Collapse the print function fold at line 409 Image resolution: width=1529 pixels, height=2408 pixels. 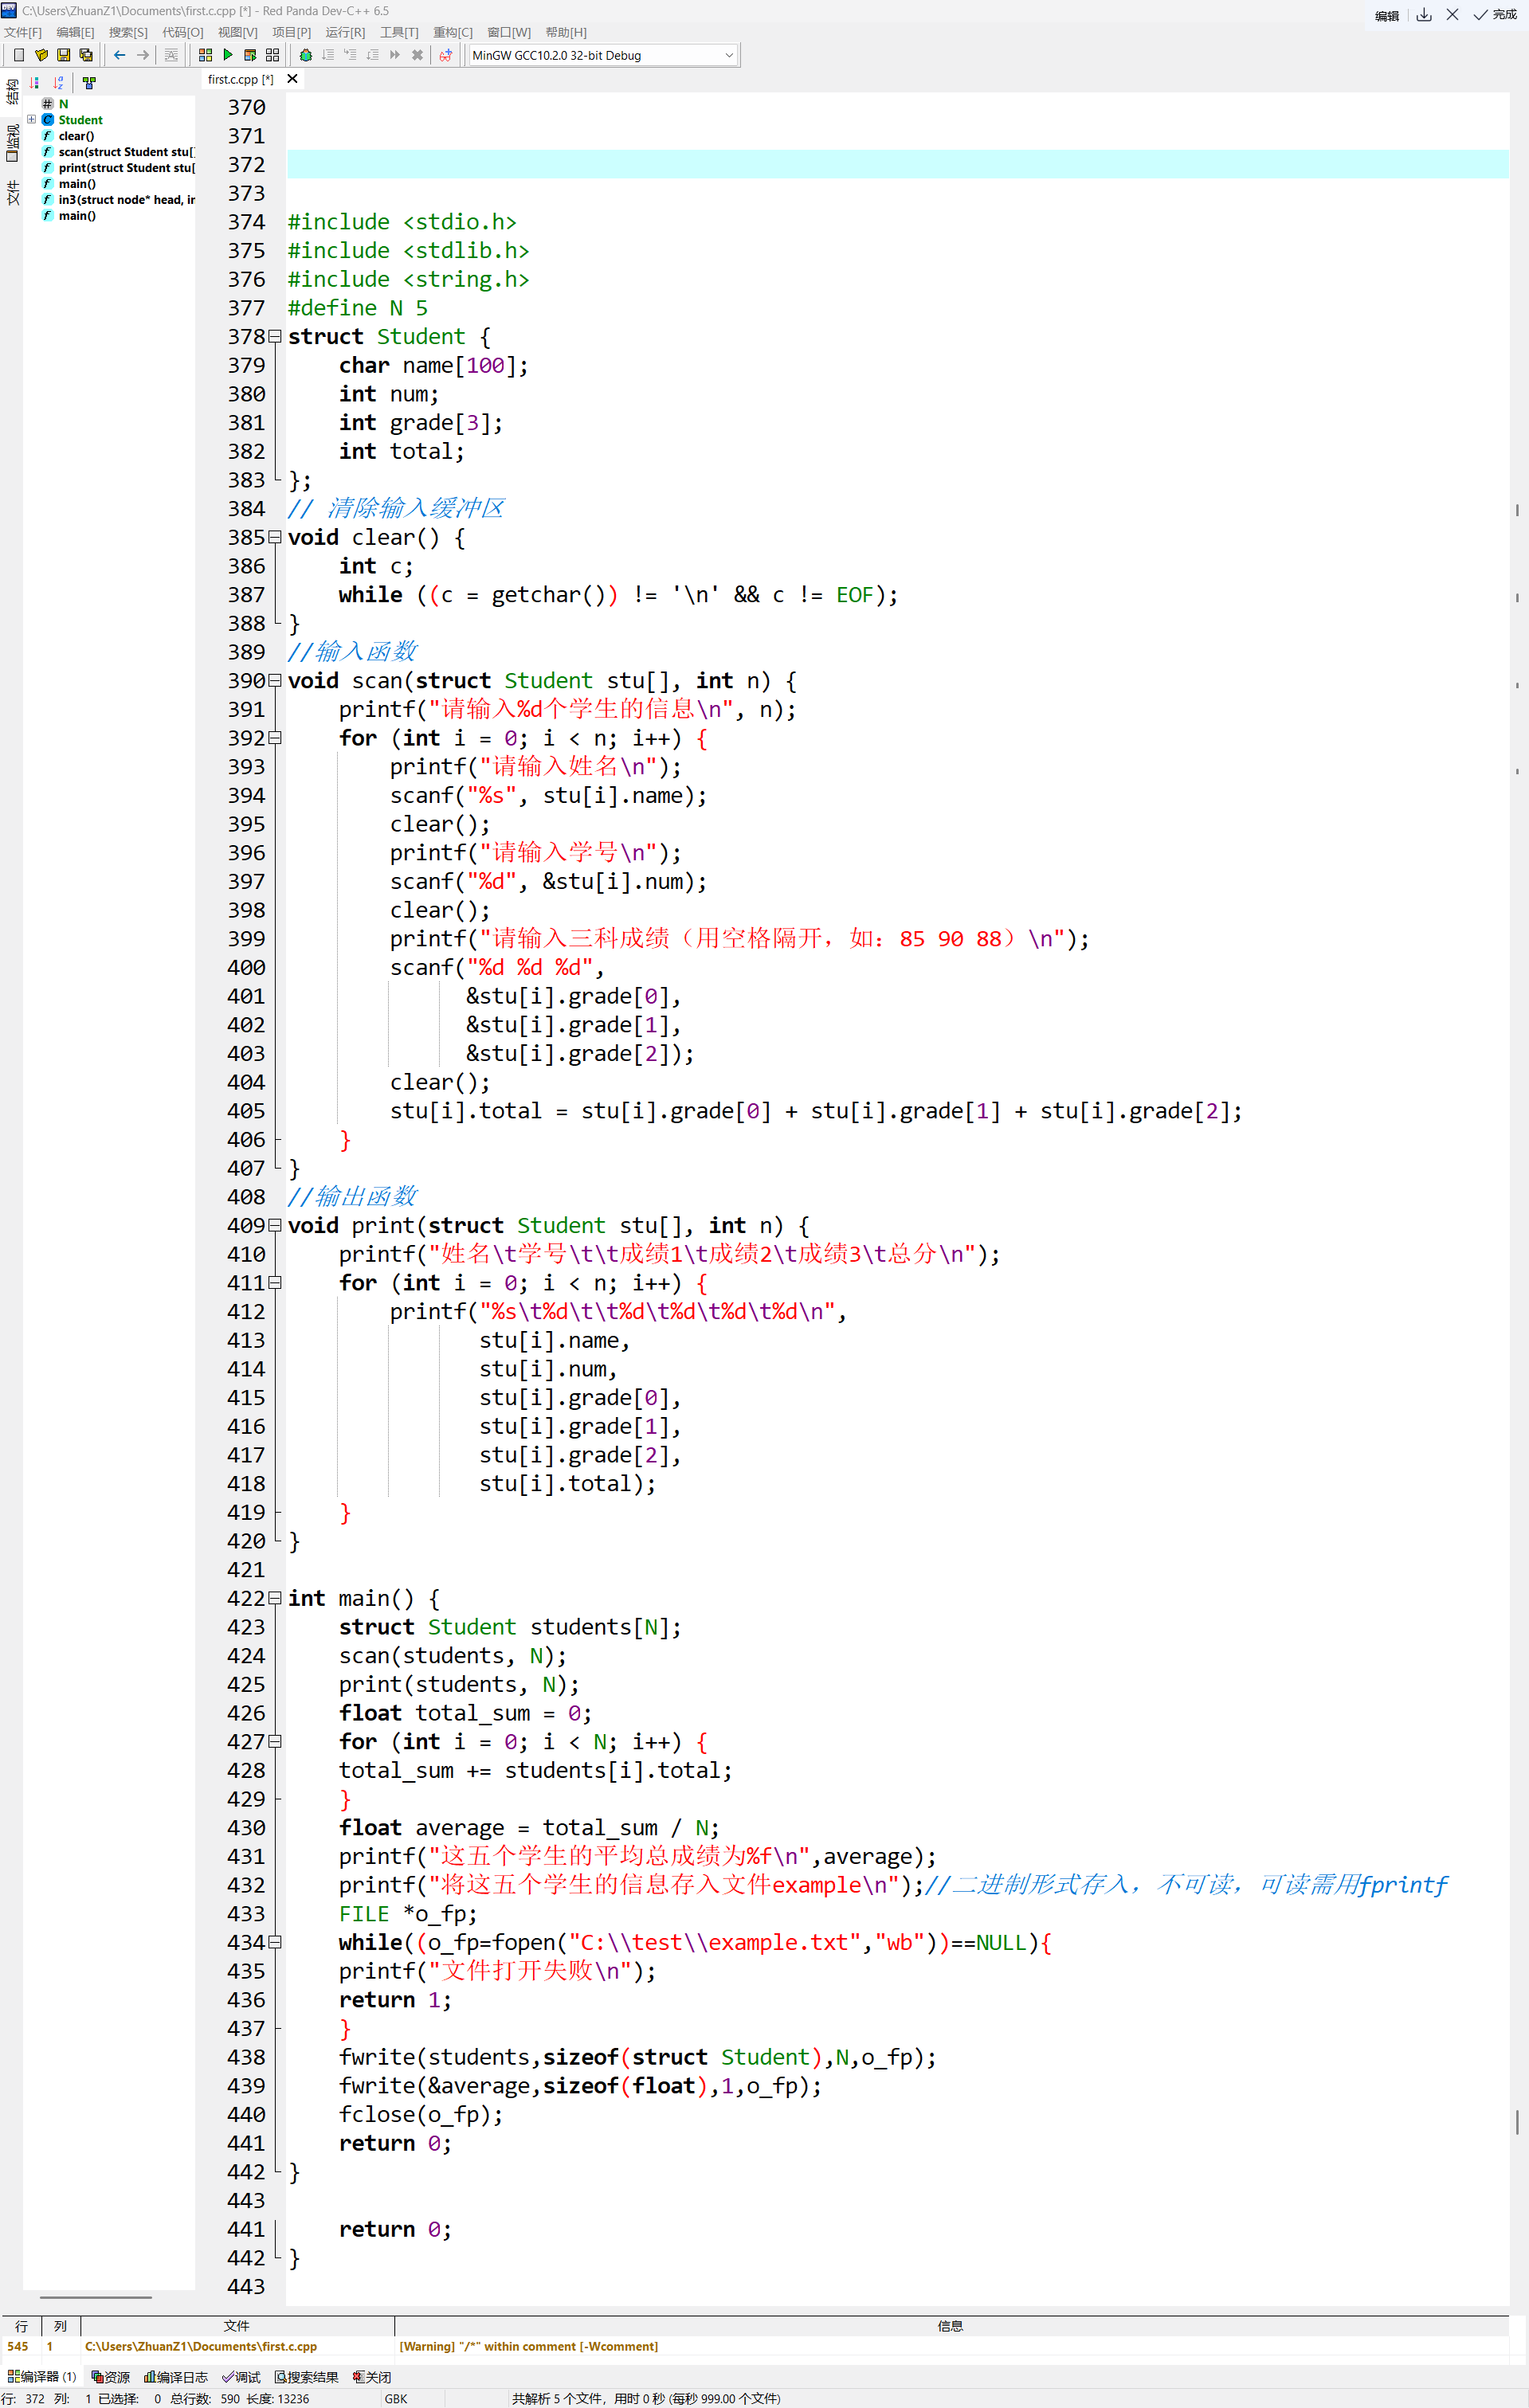[x=275, y=1226]
